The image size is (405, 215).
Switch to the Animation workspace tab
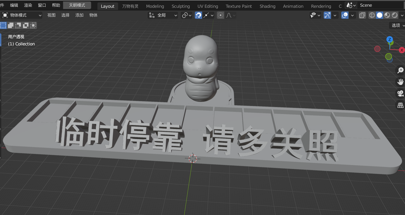click(293, 6)
